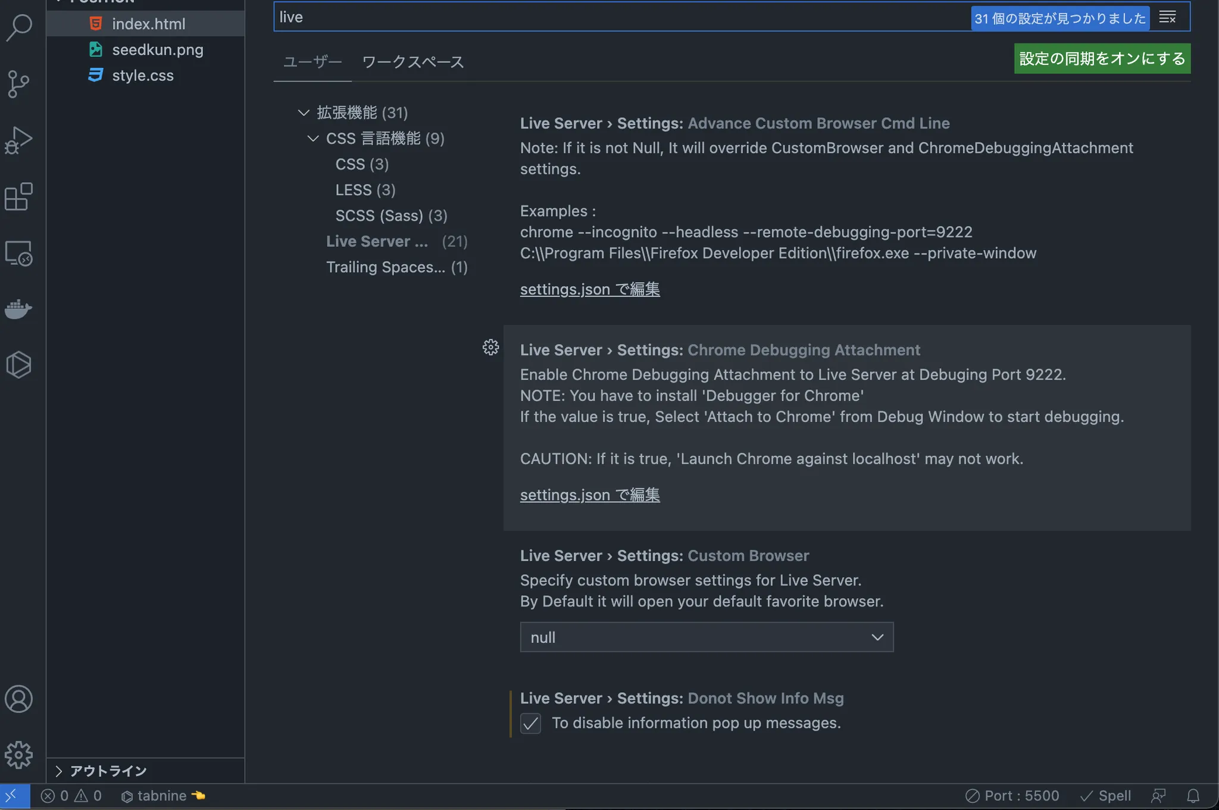
Task: Switch to the ワークスペース settings tab
Action: pos(412,62)
